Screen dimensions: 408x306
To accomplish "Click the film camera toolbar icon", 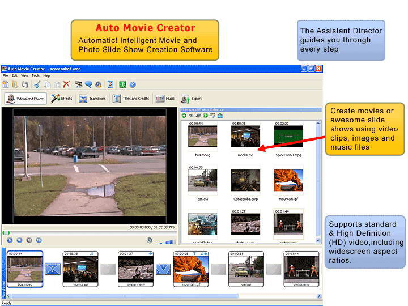I will tap(79, 84).
